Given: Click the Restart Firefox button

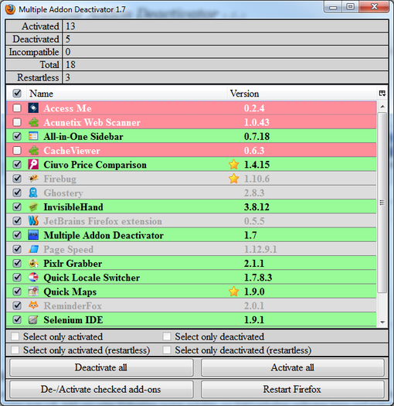Looking at the screenshot, I should click(x=292, y=389).
